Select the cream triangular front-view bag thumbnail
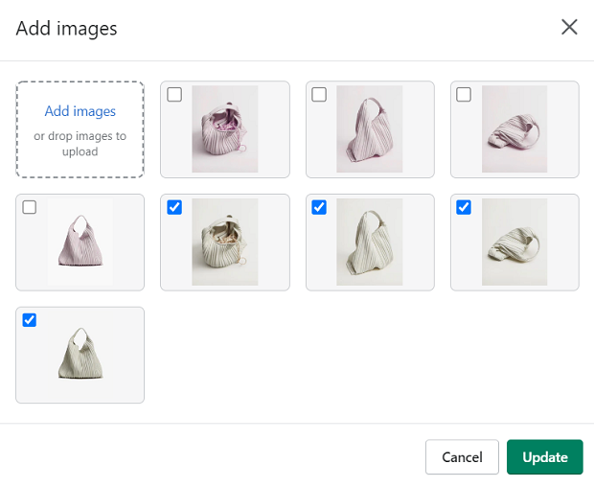The image size is (594, 487). coord(80,355)
